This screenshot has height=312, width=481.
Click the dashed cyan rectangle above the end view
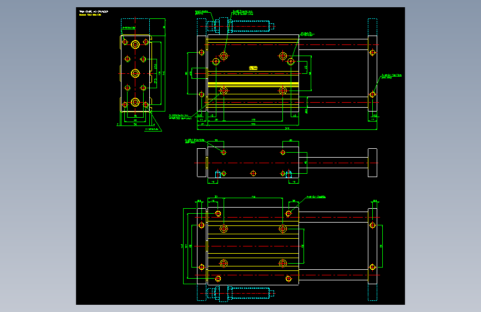135,27
